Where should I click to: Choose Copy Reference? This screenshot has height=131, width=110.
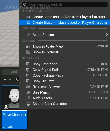(64, 64)
